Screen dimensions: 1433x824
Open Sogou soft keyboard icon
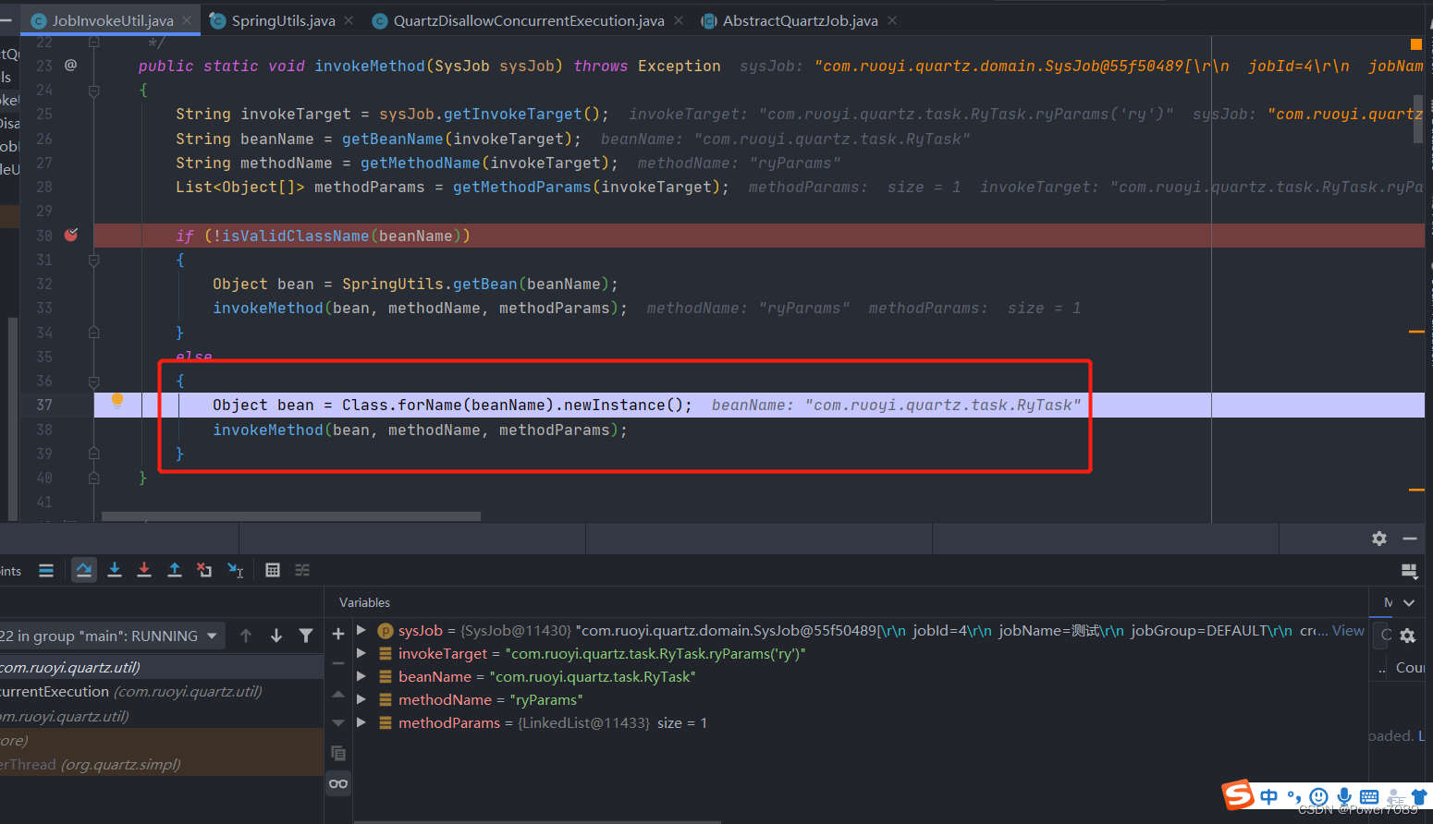1369,796
